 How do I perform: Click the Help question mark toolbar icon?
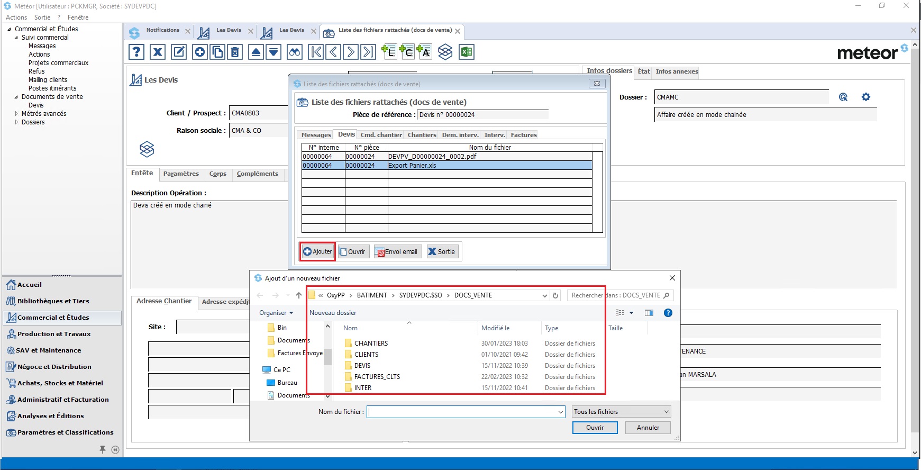point(136,52)
